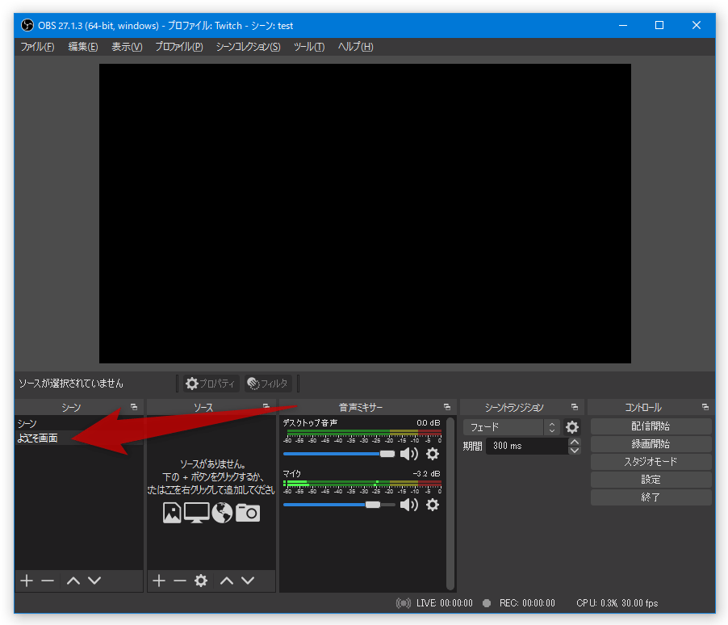Click the 300 ms duration field
This screenshot has height=625, width=728.
527,446
